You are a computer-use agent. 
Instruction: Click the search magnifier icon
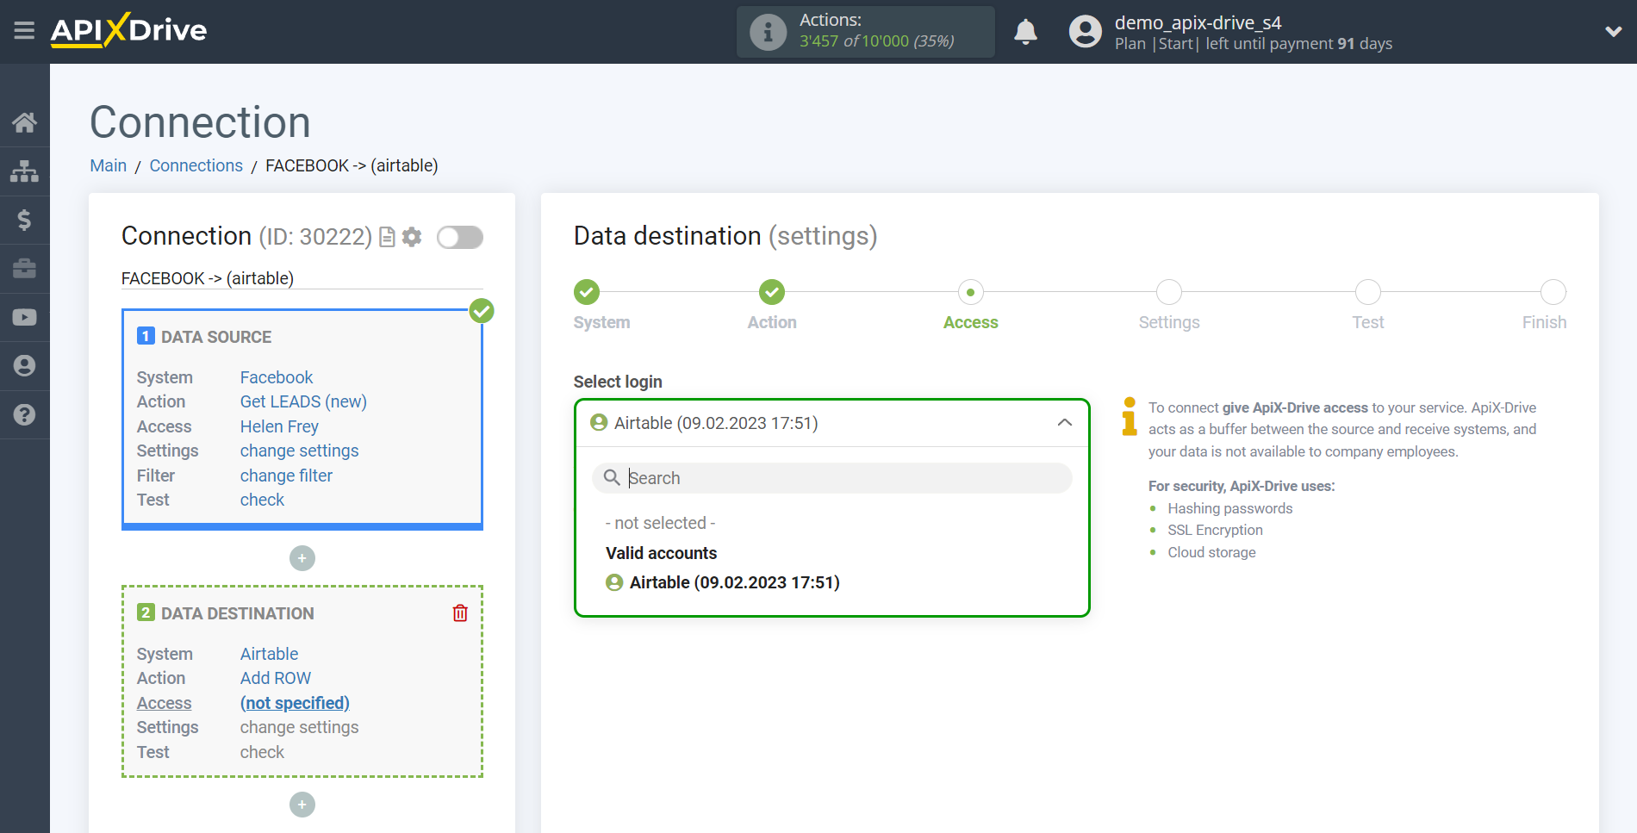[612, 478]
